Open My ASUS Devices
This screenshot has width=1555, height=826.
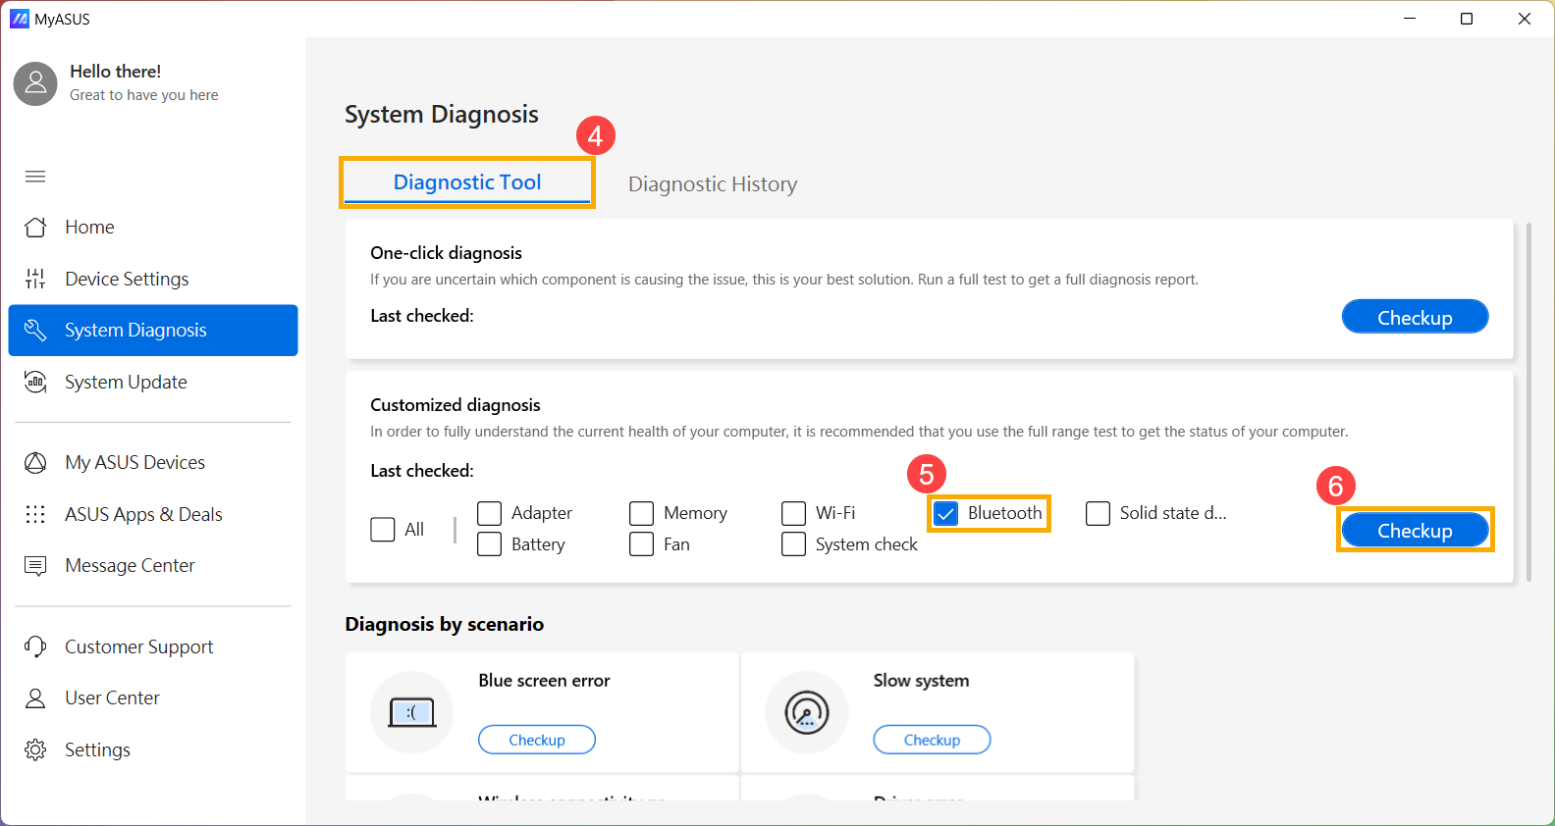pyautogui.click(x=153, y=462)
